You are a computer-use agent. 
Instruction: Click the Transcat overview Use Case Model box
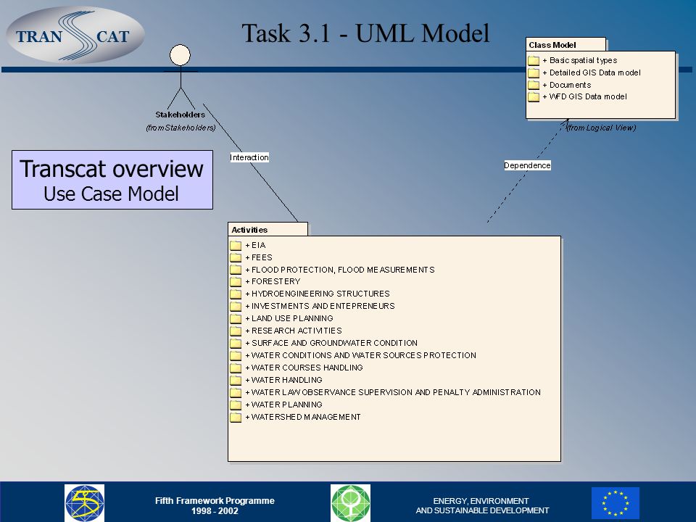(112, 180)
